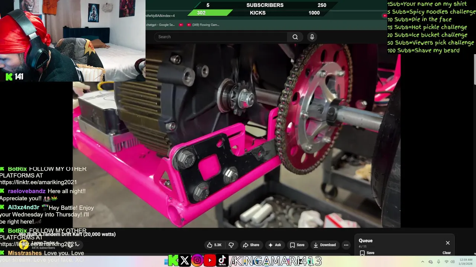Save the video via Save button beside Ask
Viewport: 476px width, 267px height.
[297, 245]
